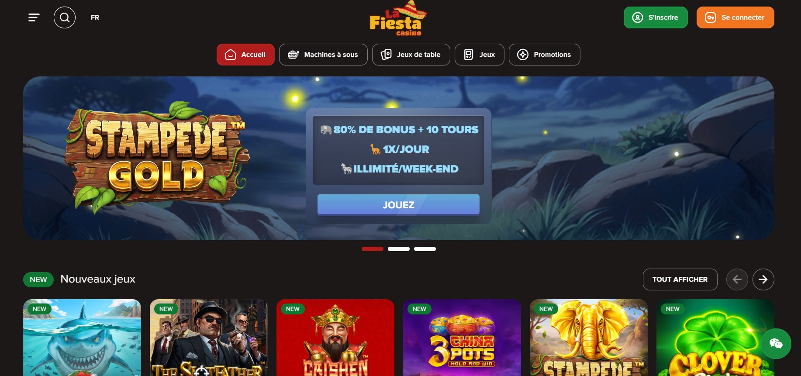Go to next new games arrow
Screen dimensions: 801x376
click(x=763, y=279)
